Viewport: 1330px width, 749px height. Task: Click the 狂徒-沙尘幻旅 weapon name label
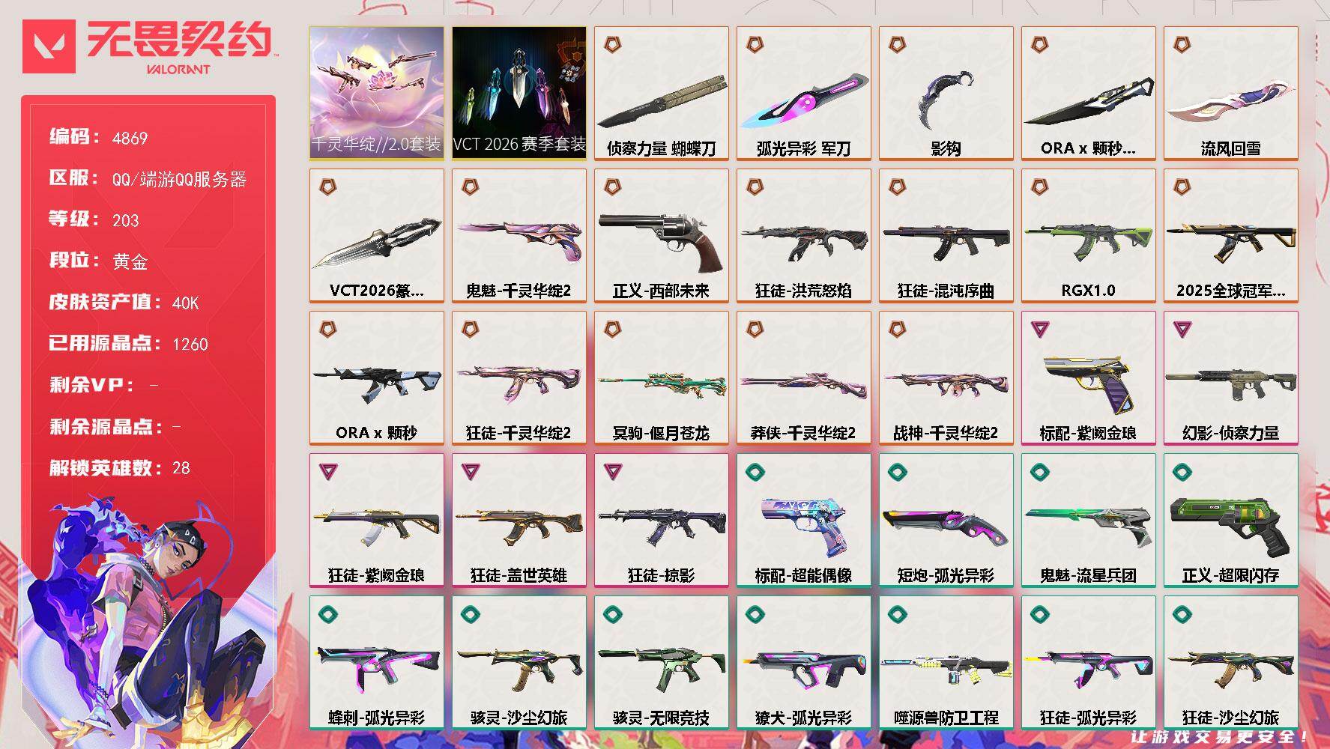1230,718
